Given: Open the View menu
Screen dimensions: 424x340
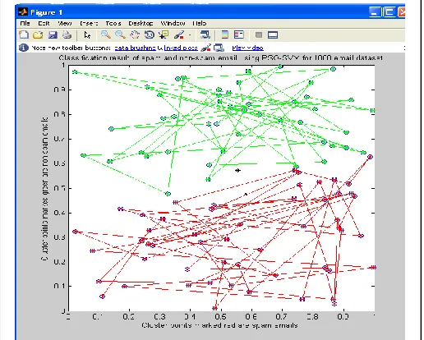Looking at the screenshot, I should pyautogui.click(x=65, y=23).
